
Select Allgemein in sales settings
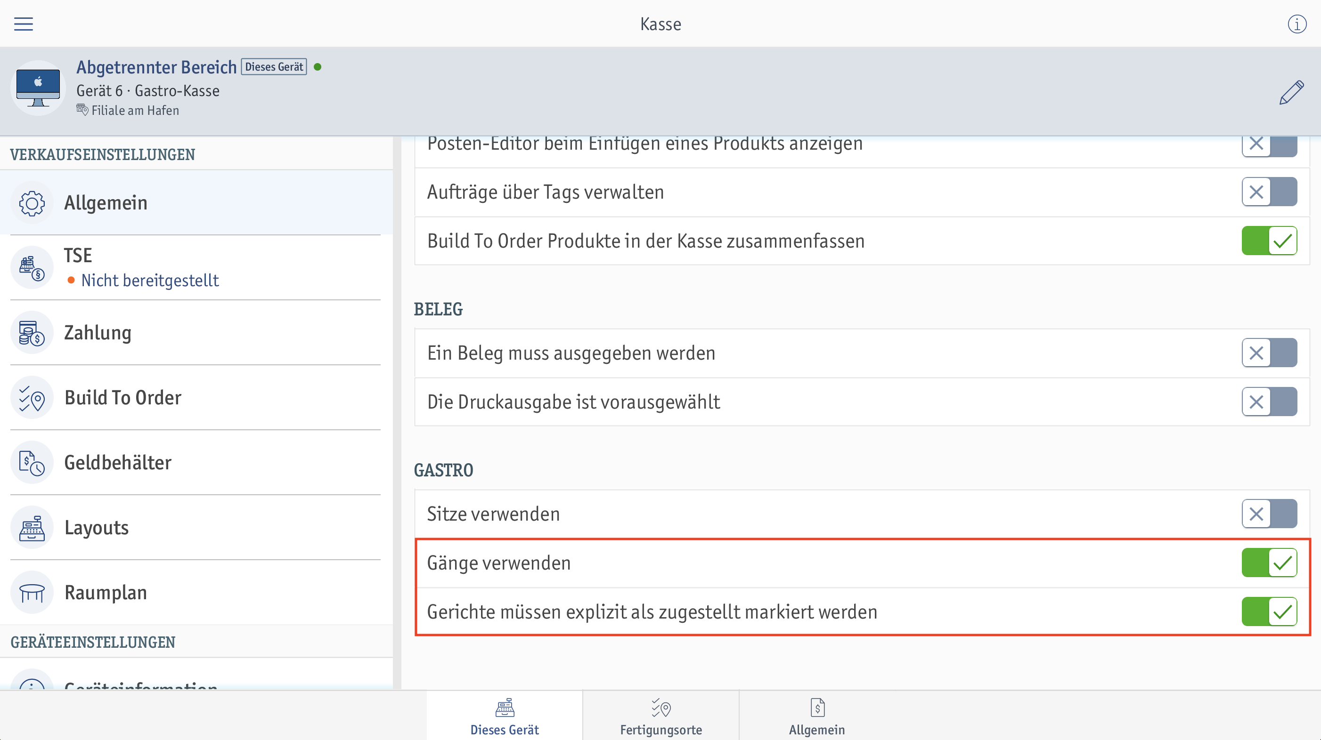pyautogui.click(x=196, y=203)
